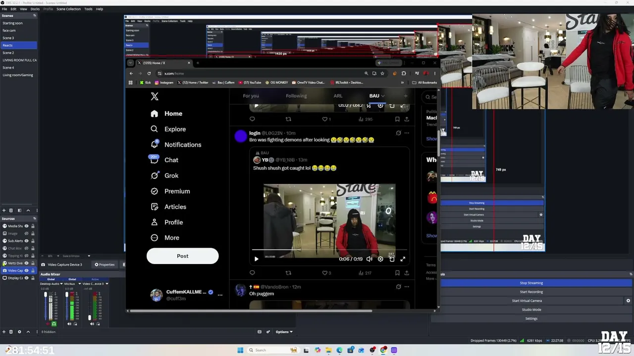634x356 pixels.
Task: Share the L0G2IN post
Action: (407, 272)
